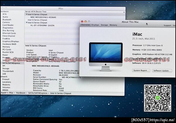Select SPI in the sidebar
Screen dimensions: 176x123
[4, 66]
